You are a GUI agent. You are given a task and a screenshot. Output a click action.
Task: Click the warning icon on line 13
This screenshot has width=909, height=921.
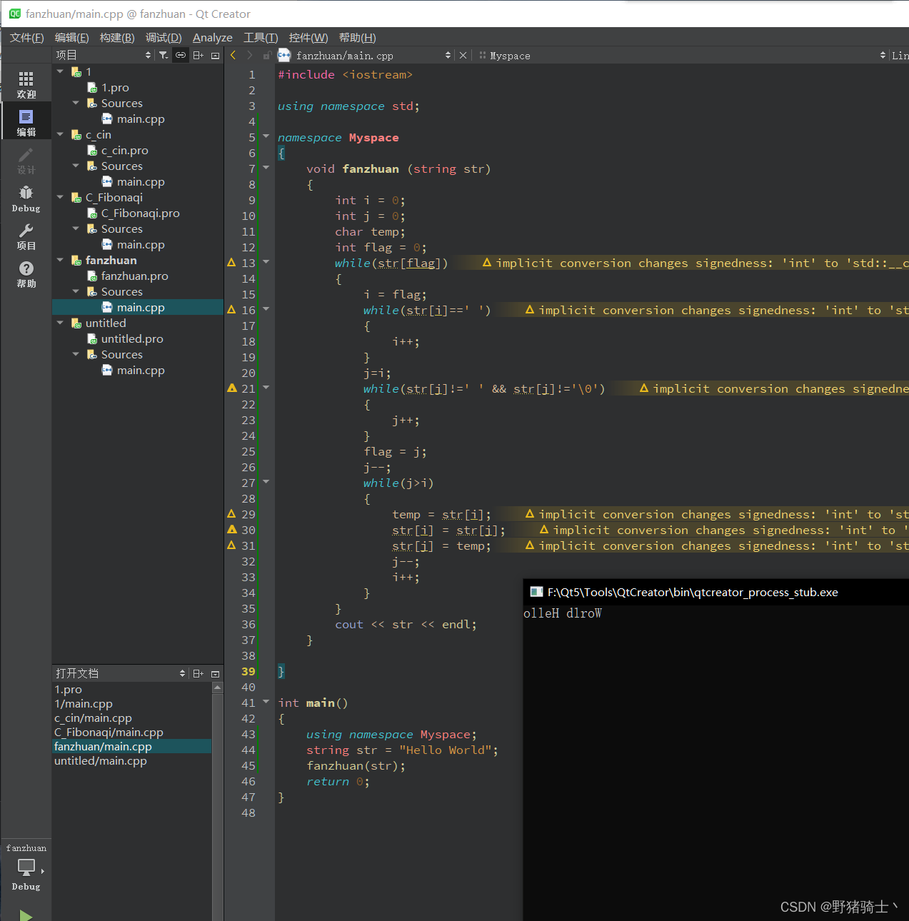click(231, 263)
